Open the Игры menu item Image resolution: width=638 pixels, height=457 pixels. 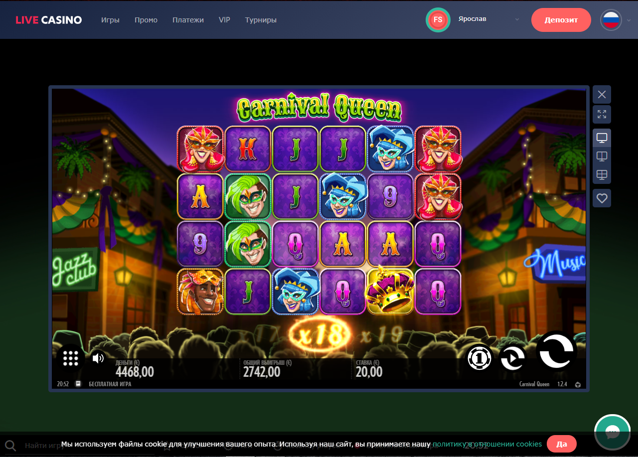coord(110,20)
